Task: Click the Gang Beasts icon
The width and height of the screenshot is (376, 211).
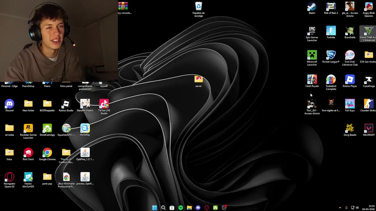Action: [350, 130]
